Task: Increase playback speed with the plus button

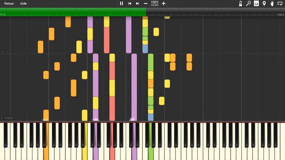Action: click(163, 4)
